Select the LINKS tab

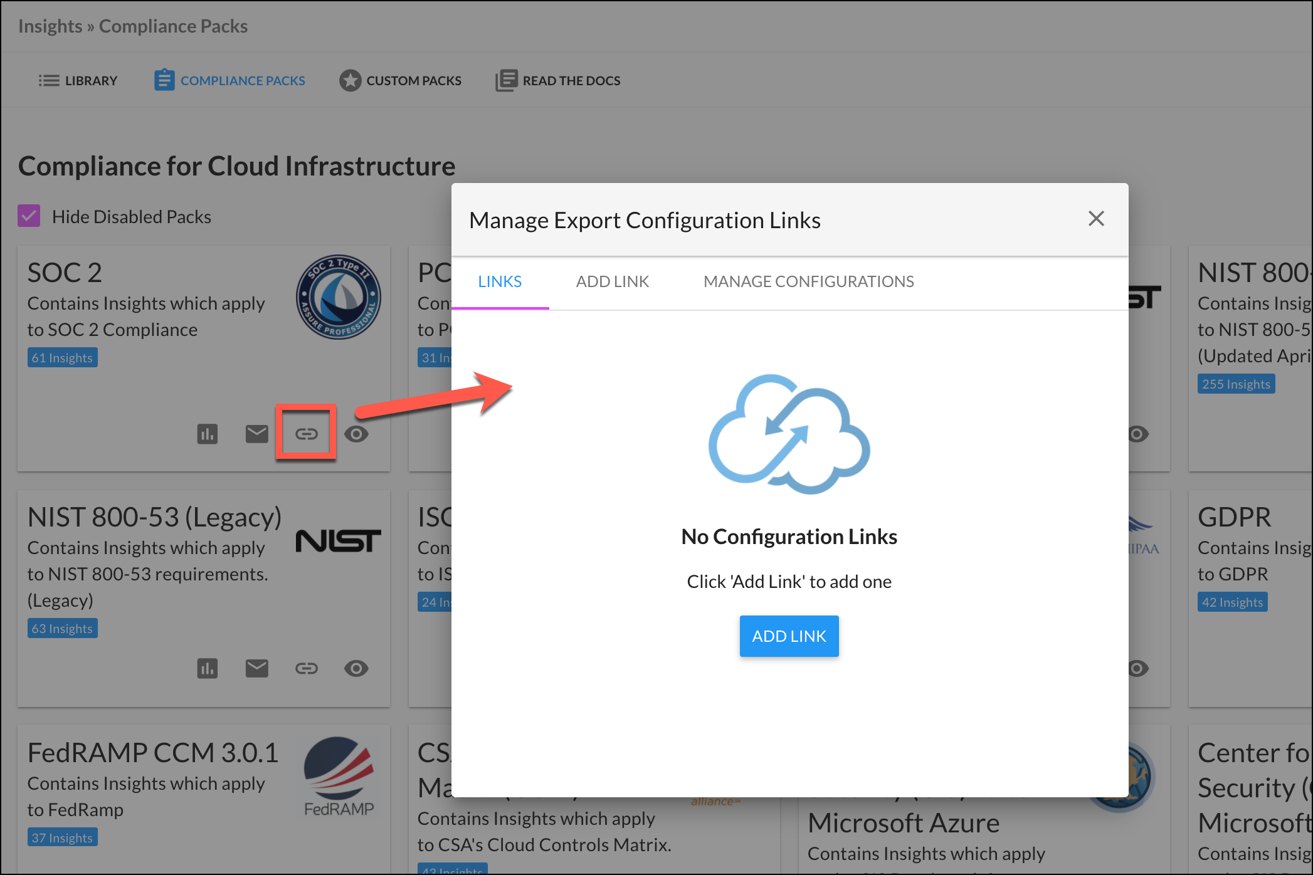coord(500,281)
